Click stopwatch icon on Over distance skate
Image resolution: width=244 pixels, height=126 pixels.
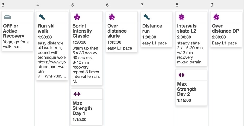(x=112, y=17)
